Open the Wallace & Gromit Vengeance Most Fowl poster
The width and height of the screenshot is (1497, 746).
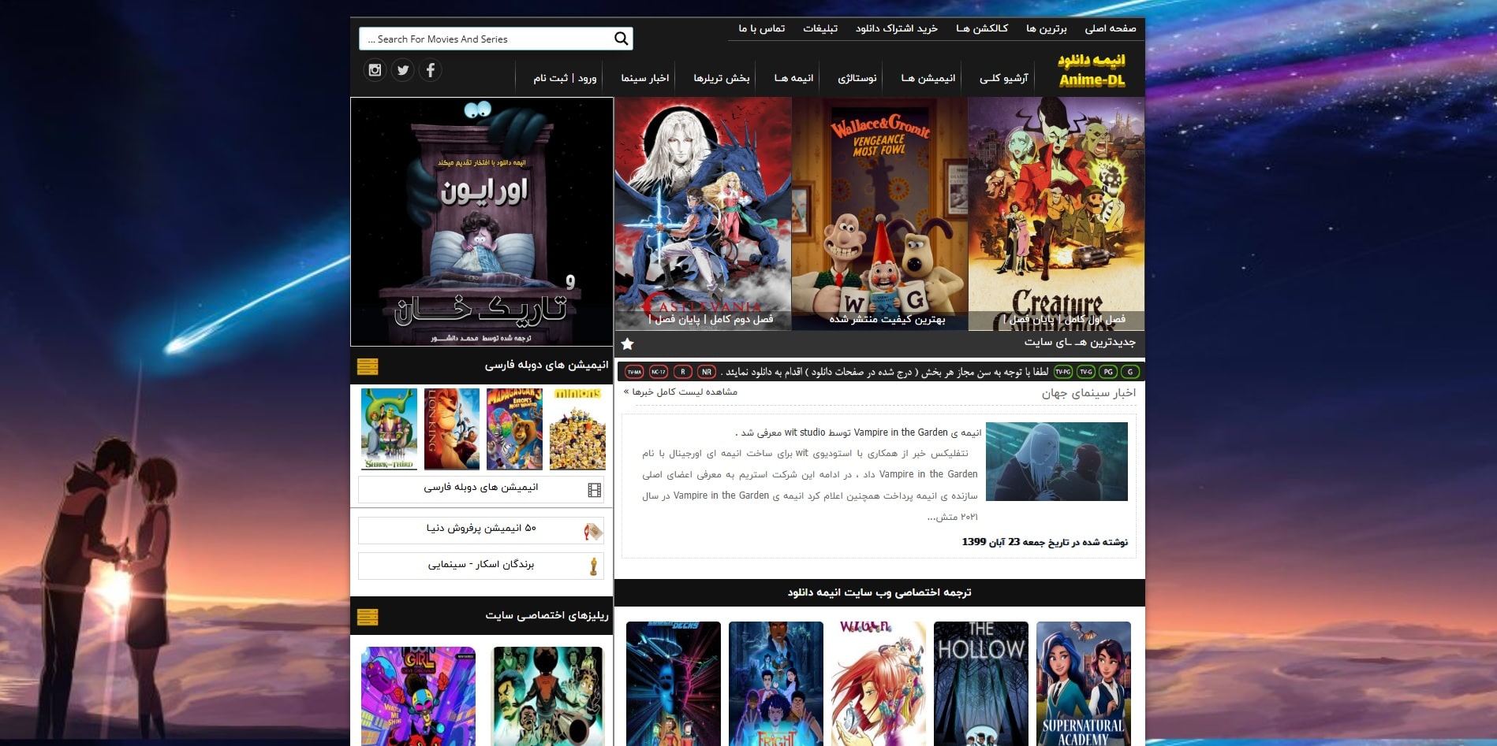879,213
